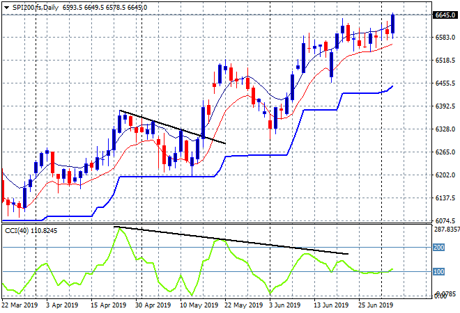Click the 287.8357 CCI scale value
Screen dimensions: 460x313
[x=447, y=229]
